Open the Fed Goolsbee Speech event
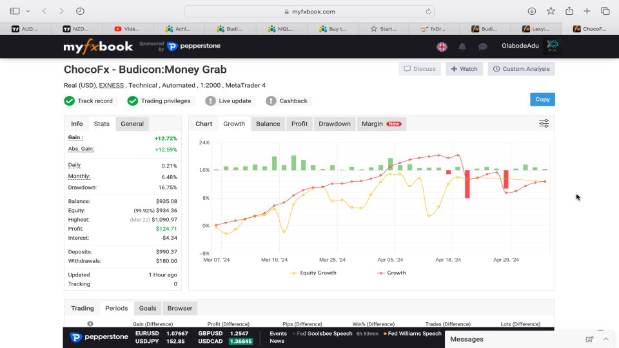 point(324,333)
